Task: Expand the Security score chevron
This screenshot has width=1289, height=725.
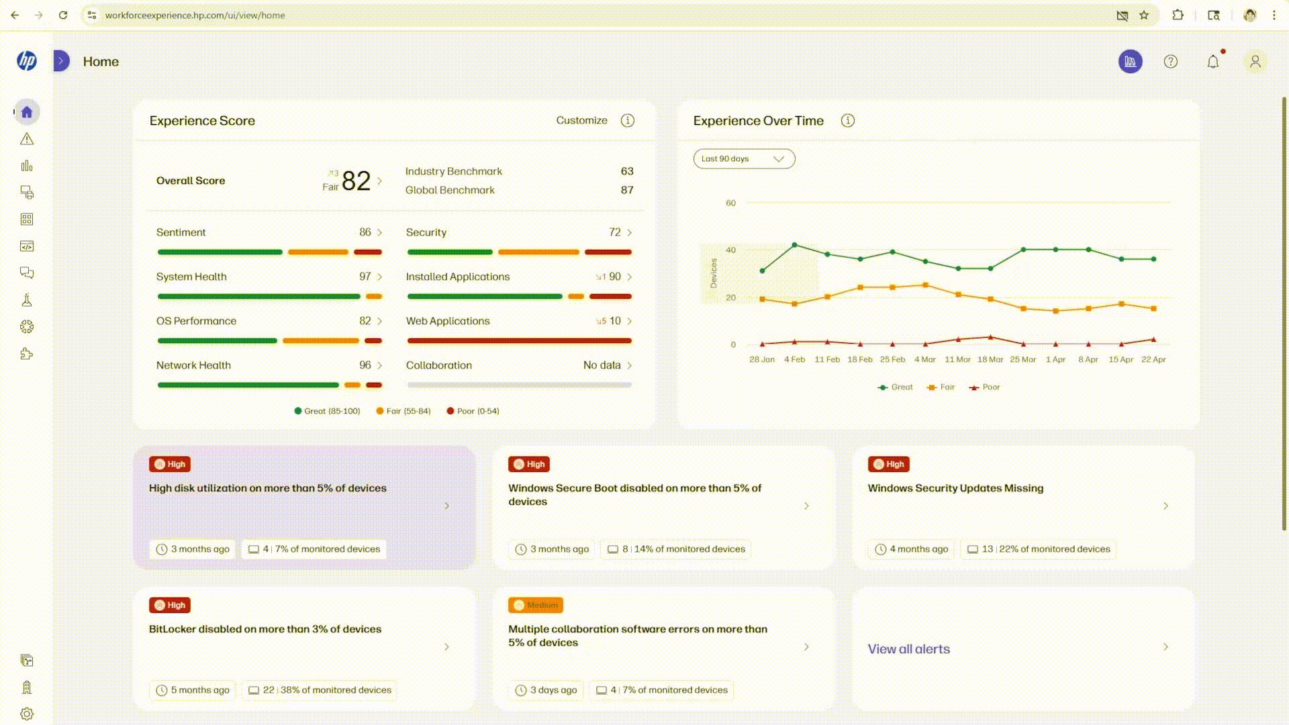Action: 629,232
